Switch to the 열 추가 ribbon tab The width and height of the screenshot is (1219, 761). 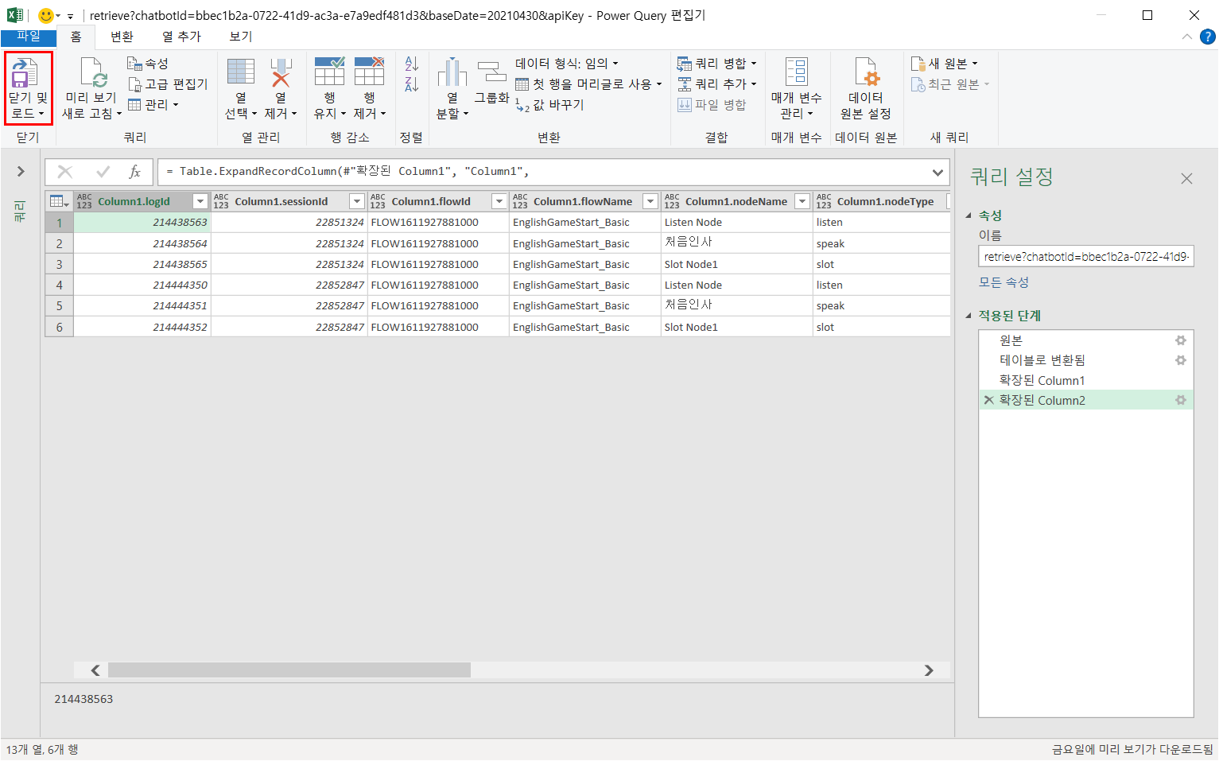(x=181, y=37)
